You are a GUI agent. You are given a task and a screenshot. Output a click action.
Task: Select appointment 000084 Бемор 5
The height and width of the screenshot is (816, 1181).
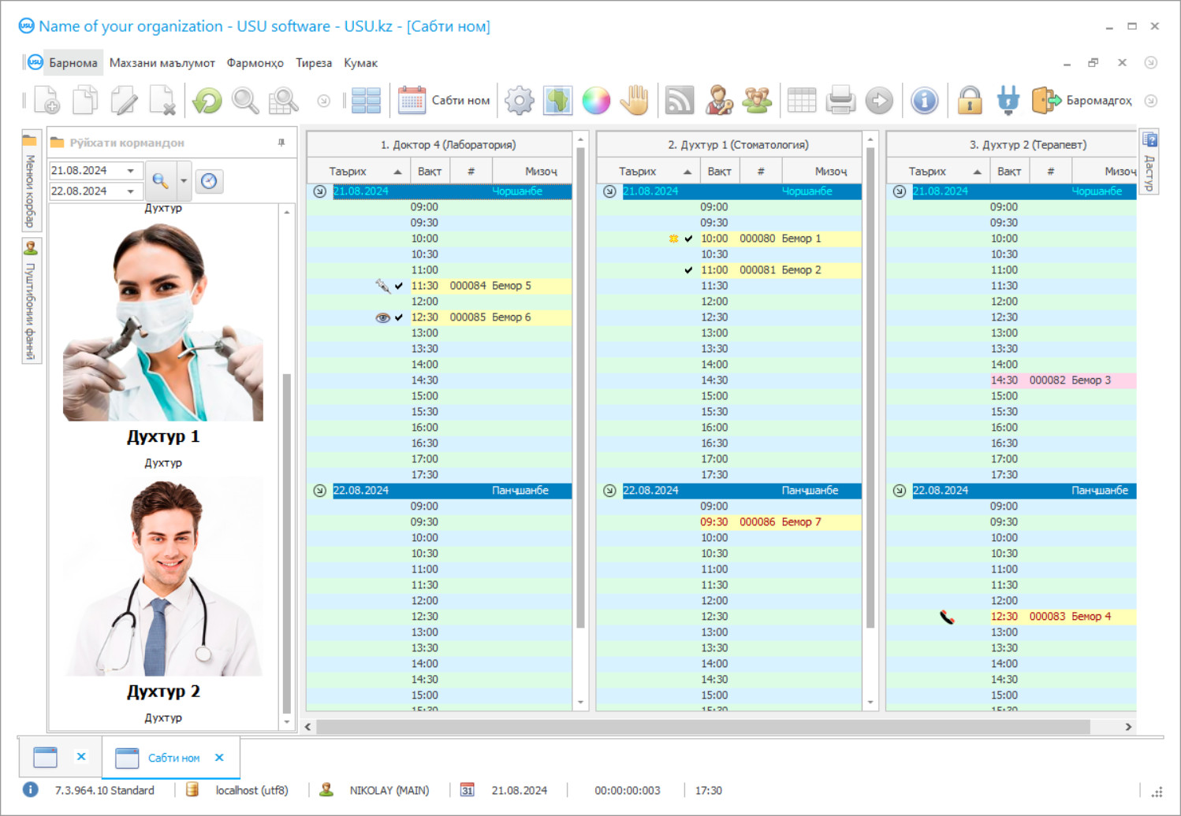coord(490,286)
